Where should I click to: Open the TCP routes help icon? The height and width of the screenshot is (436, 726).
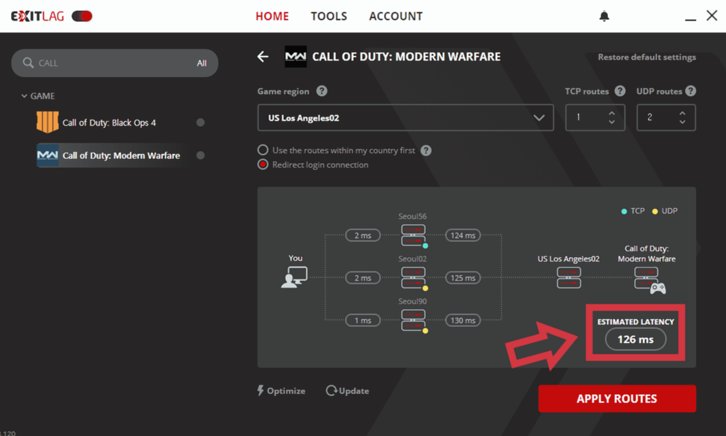coord(620,90)
